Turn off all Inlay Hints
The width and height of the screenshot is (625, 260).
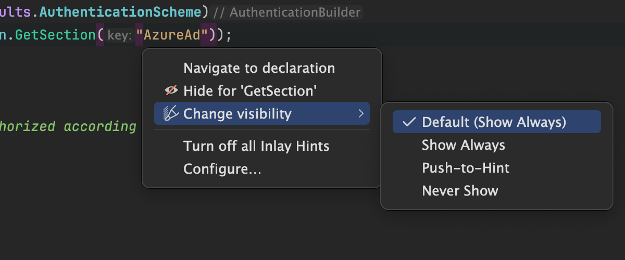tap(256, 146)
